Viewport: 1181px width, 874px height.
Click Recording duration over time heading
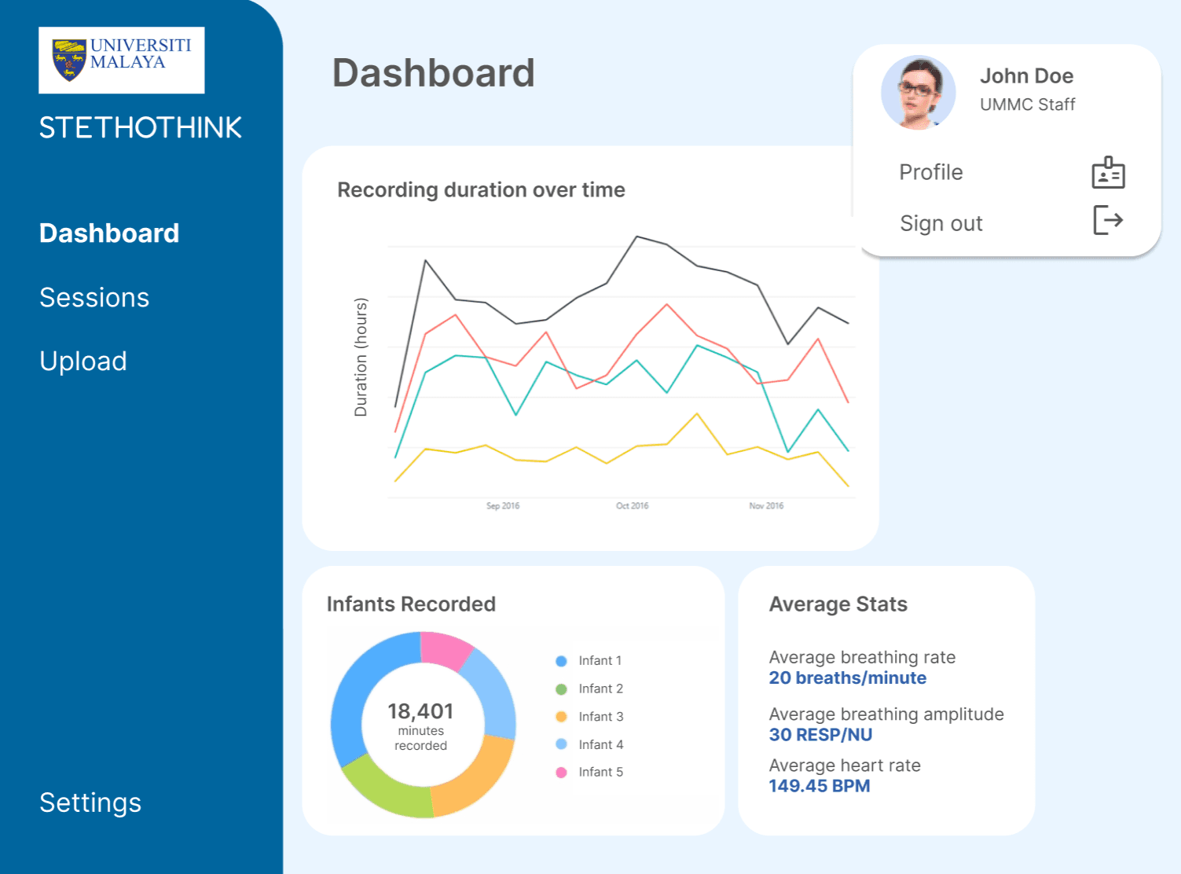pyautogui.click(x=481, y=190)
